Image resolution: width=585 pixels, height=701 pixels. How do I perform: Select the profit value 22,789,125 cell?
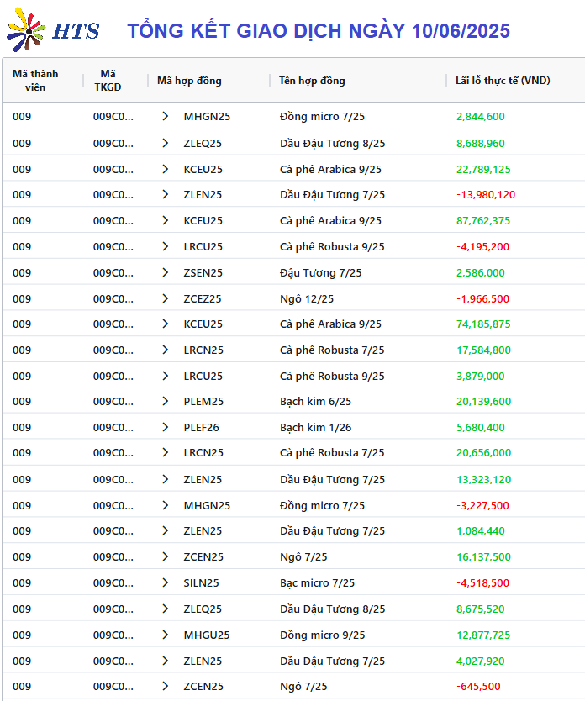pyautogui.click(x=483, y=170)
